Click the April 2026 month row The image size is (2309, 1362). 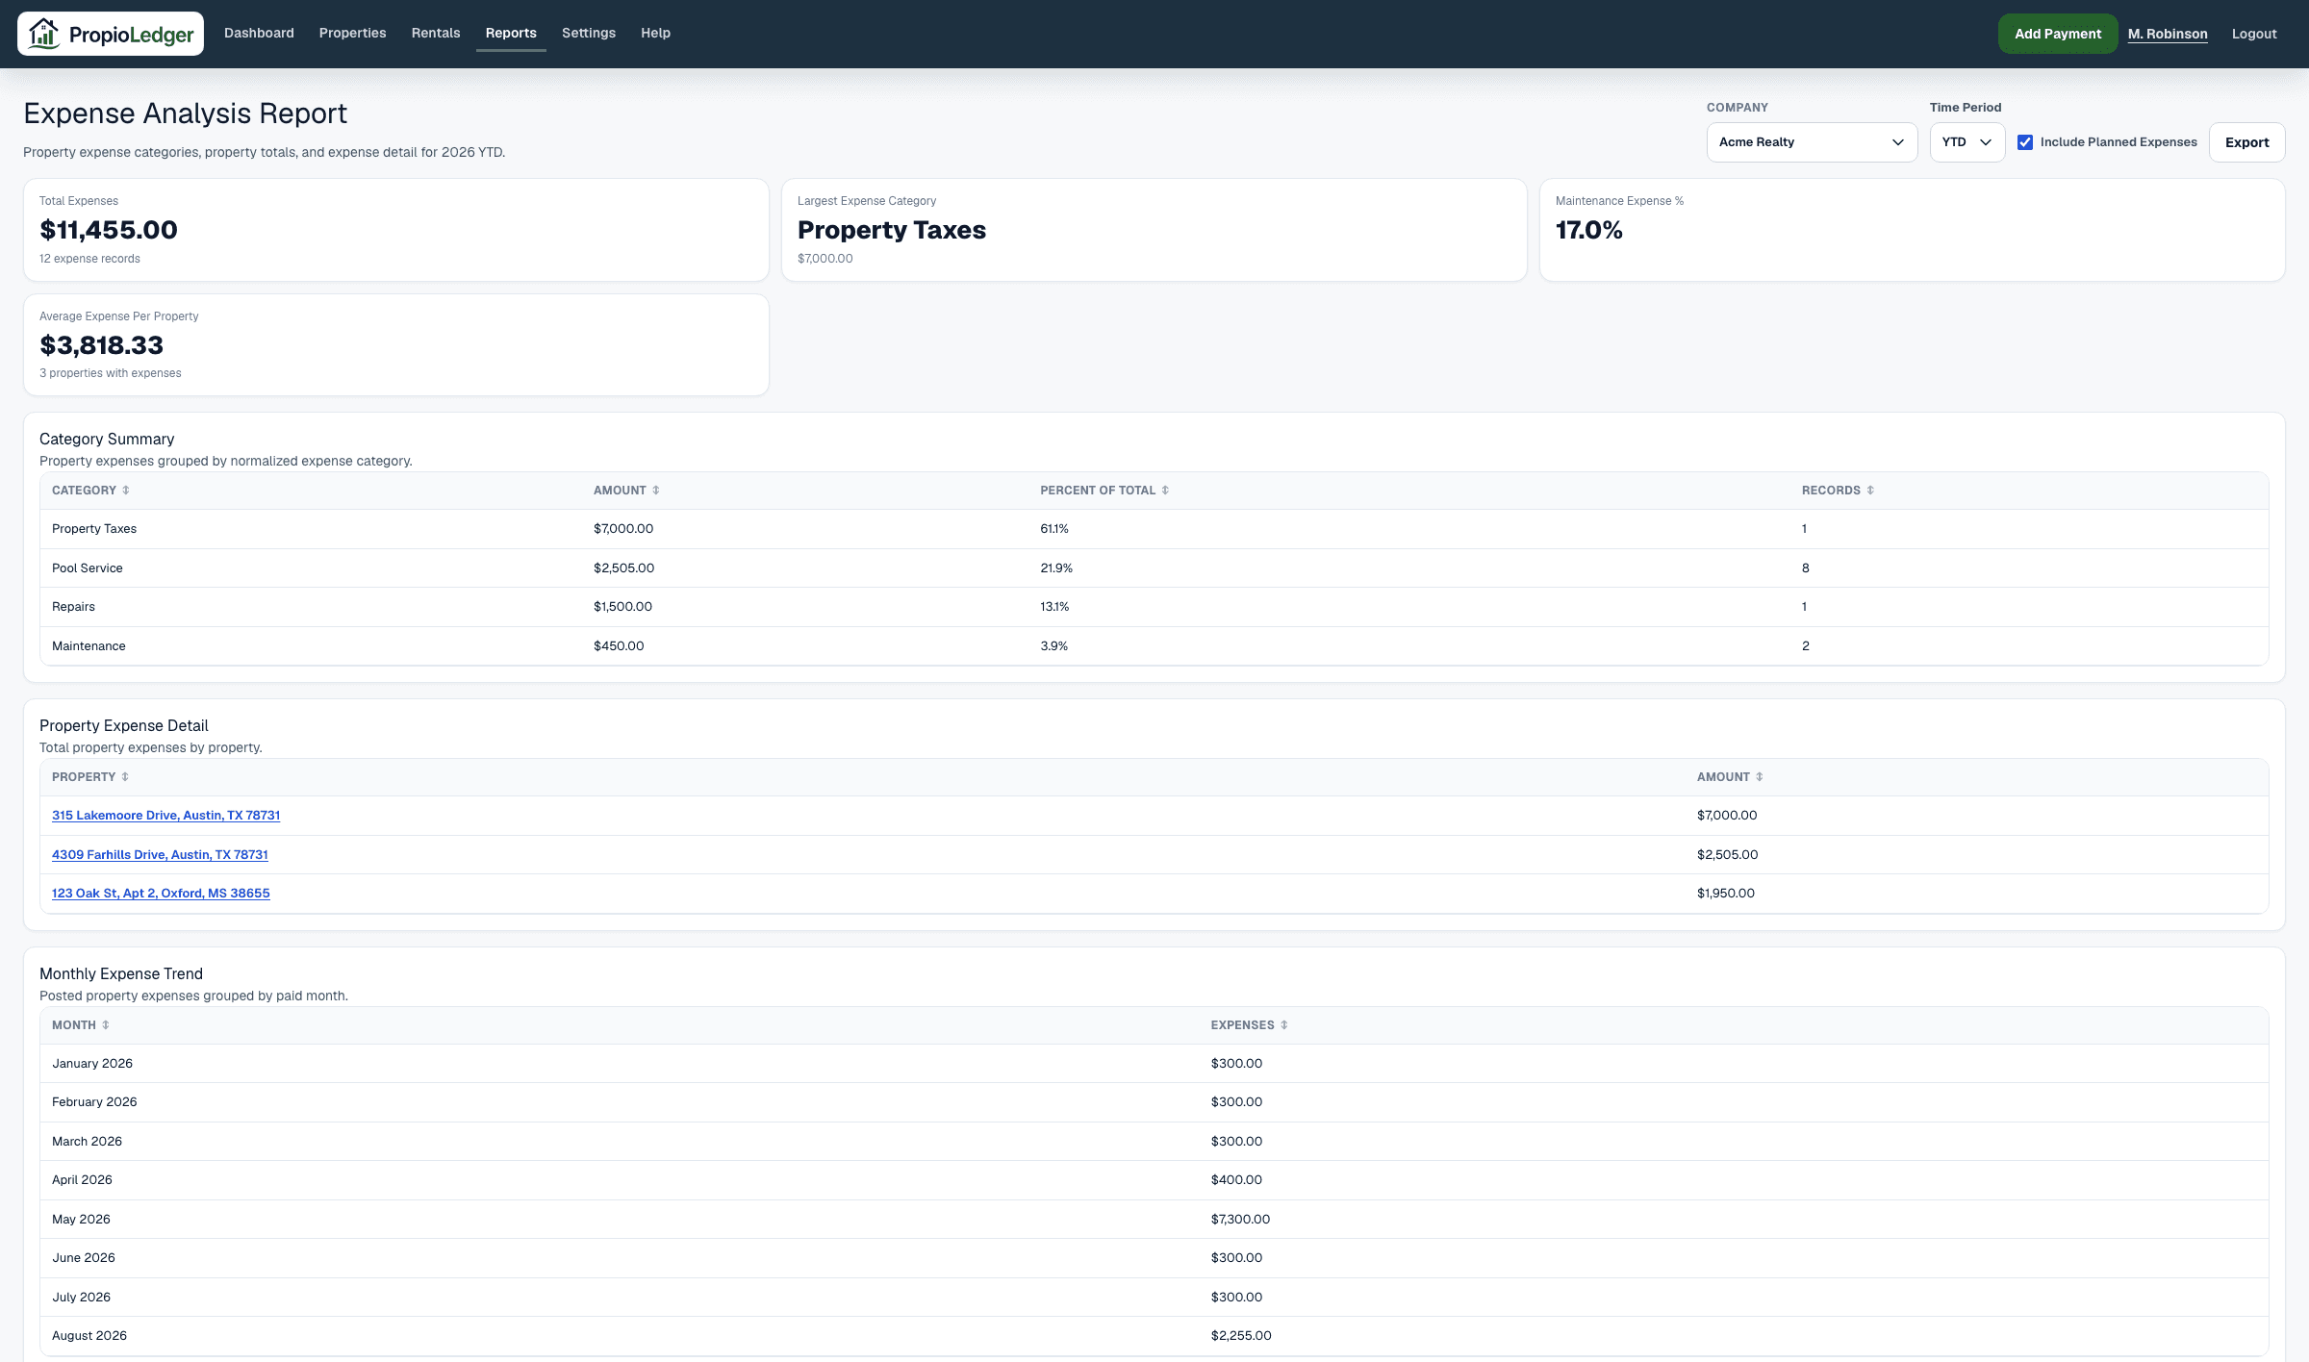pos(1154,1180)
